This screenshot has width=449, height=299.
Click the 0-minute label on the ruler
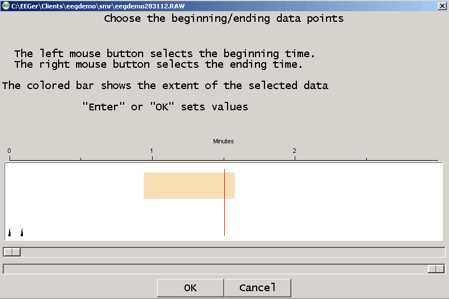coord(10,151)
